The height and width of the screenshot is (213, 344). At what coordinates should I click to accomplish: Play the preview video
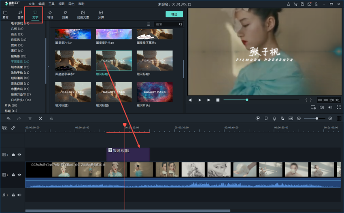pos(209,100)
